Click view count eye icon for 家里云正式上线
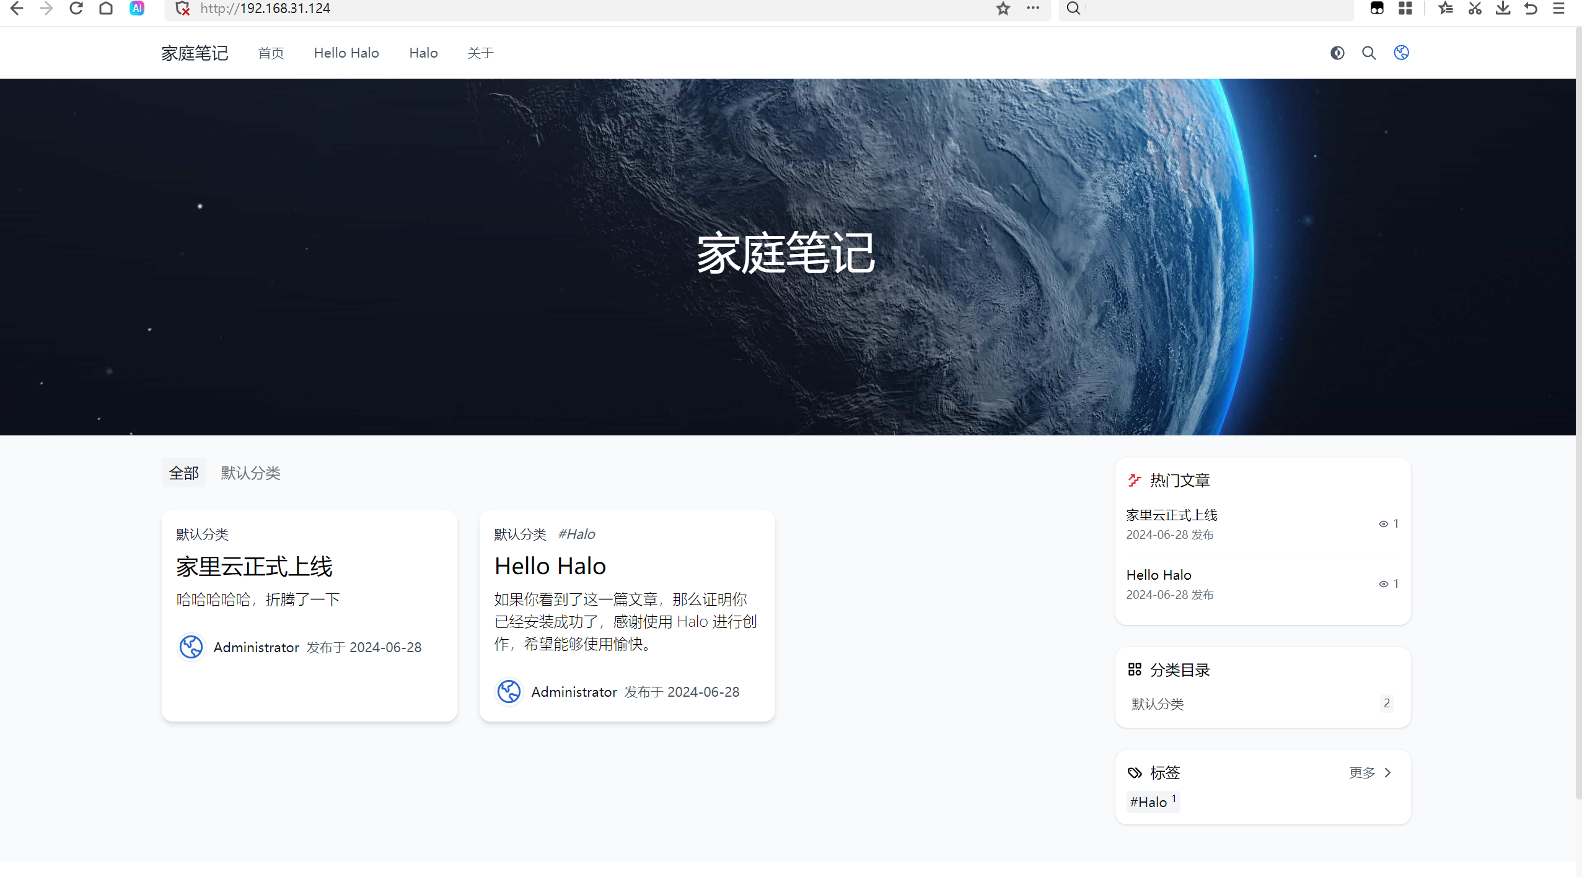The width and height of the screenshot is (1582, 877). pos(1383,525)
